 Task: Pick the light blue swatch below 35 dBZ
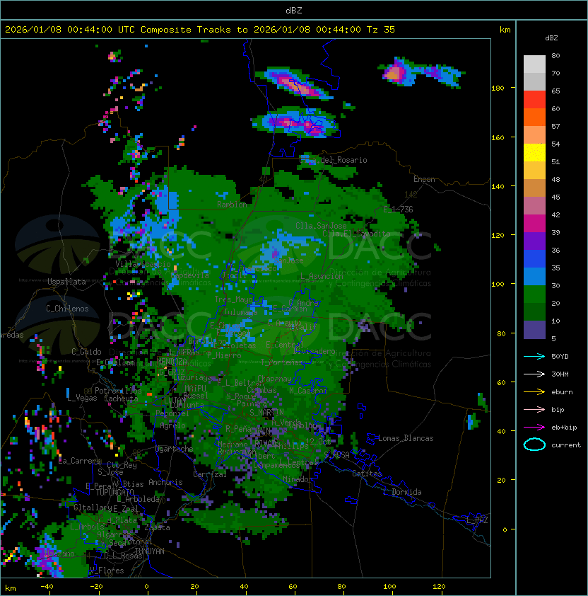tap(534, 276)
